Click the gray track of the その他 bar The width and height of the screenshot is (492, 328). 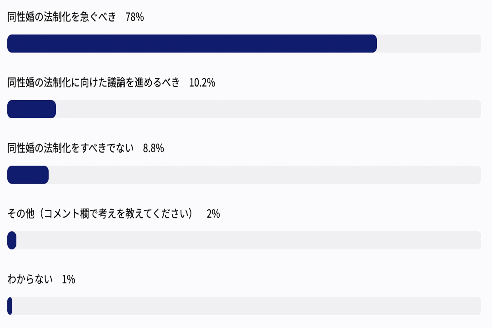[x=249, y=240]
